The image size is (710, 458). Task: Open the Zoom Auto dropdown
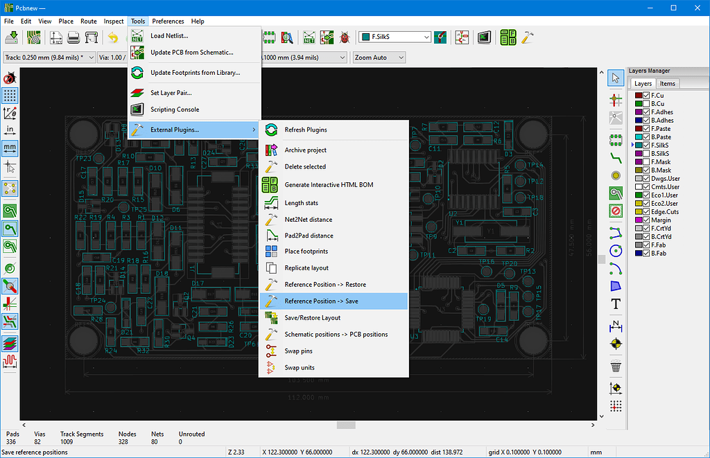[379, 57]
